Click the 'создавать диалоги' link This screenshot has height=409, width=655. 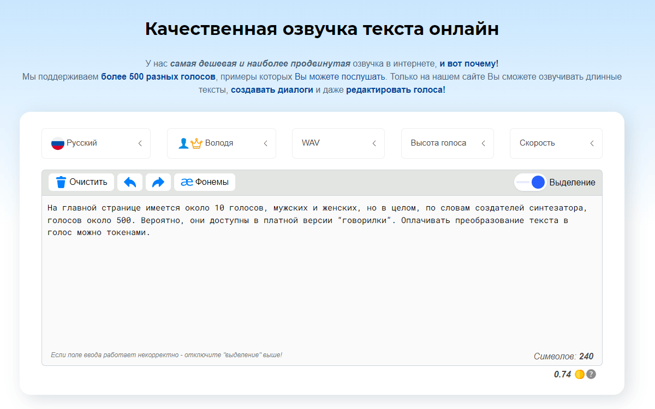click(272, 89)
